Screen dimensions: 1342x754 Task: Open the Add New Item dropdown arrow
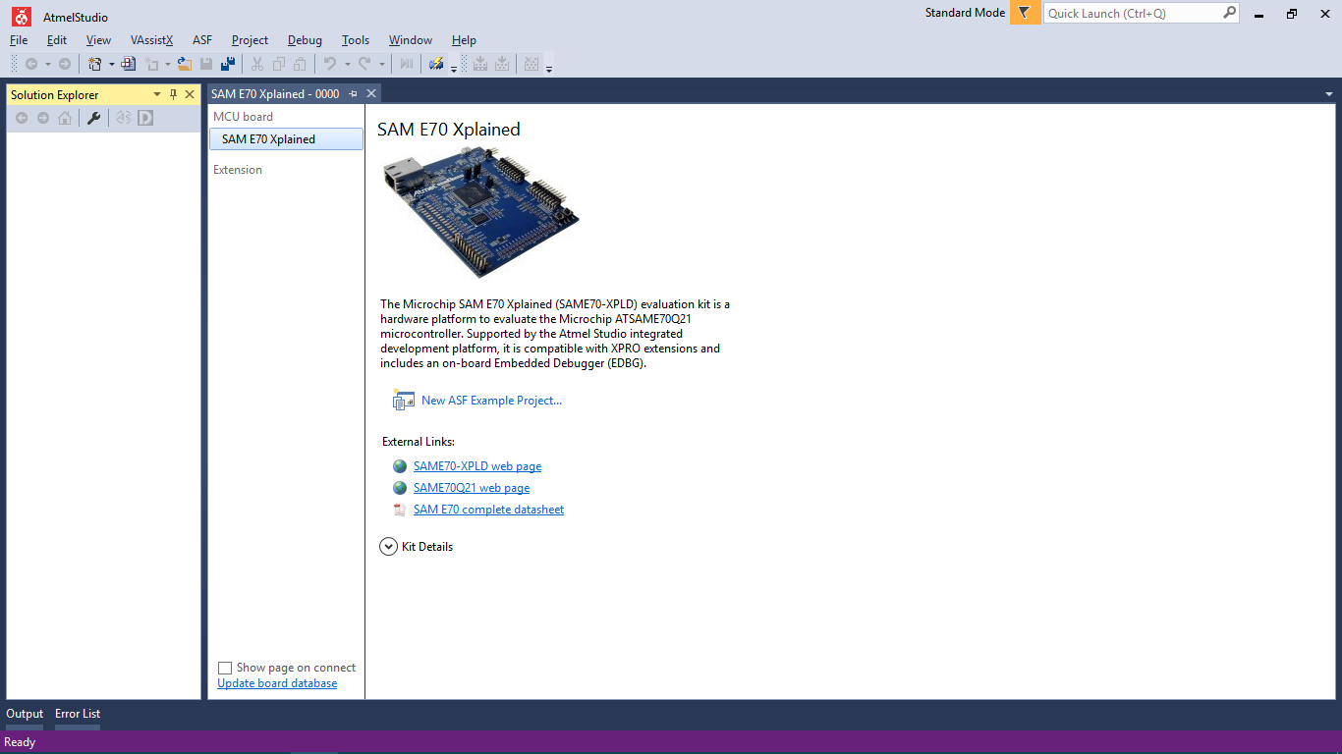(x=168, y=64)
